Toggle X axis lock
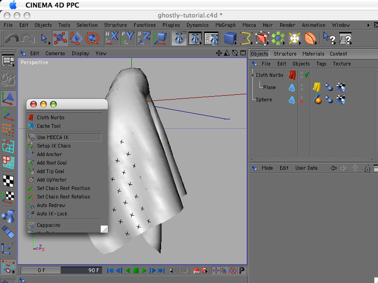 point(113,38)
